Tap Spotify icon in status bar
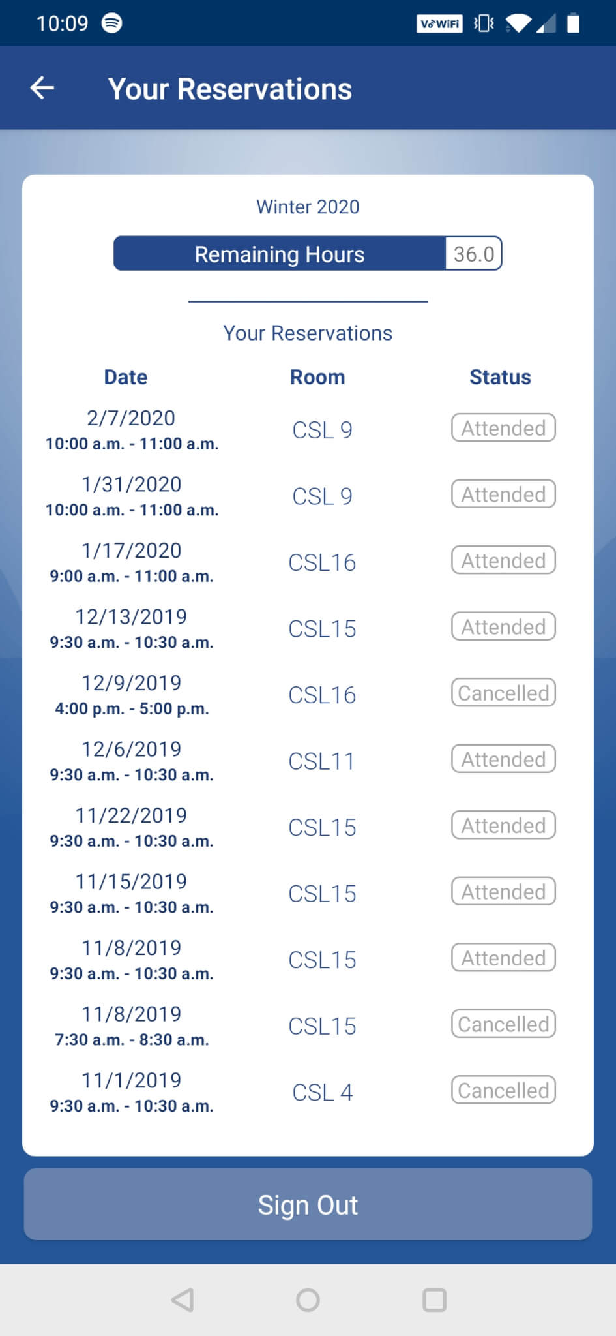This screenshot has width=616, height=1336. point(112,23)
